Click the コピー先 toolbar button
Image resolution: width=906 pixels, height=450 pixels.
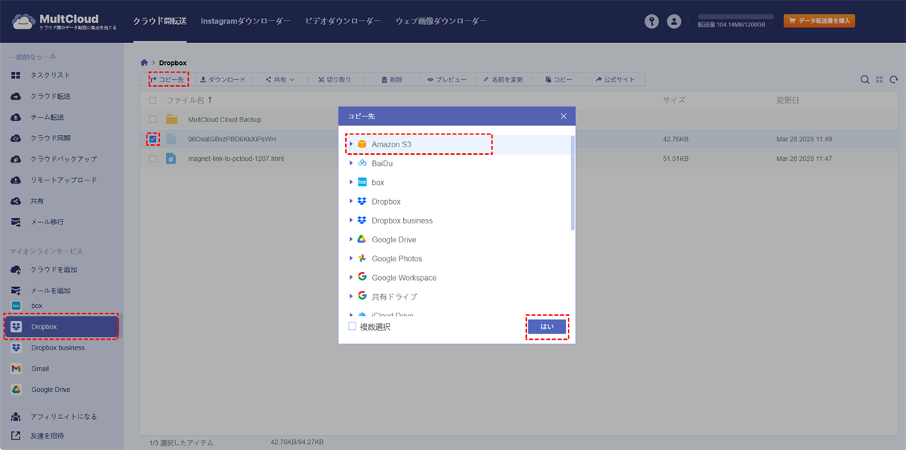166,79
